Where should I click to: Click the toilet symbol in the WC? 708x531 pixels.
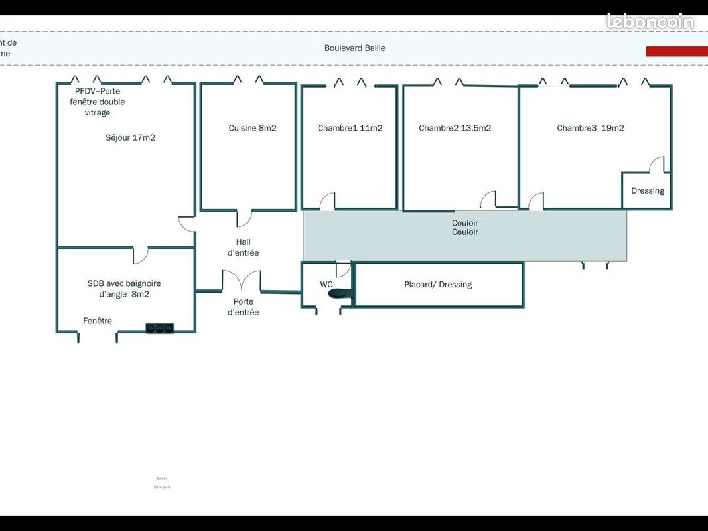pos(340,293)
